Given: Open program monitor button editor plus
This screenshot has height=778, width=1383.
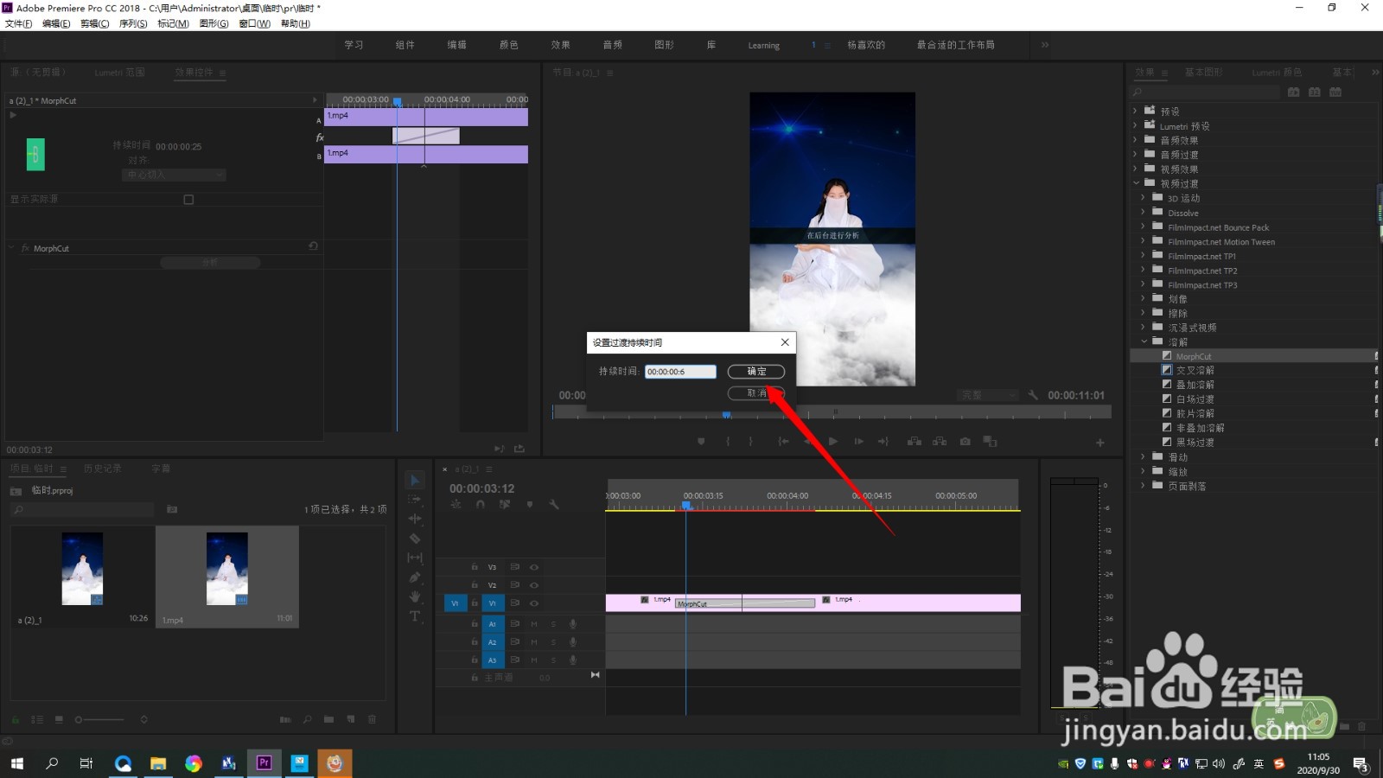Looking at the screenshot, I should coord(1100,443).
